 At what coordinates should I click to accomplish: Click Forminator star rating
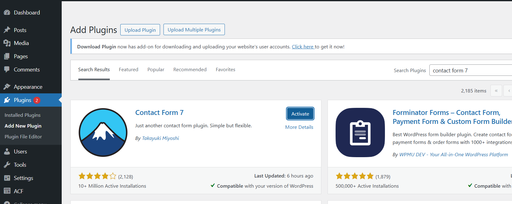(x=355, y=176)
